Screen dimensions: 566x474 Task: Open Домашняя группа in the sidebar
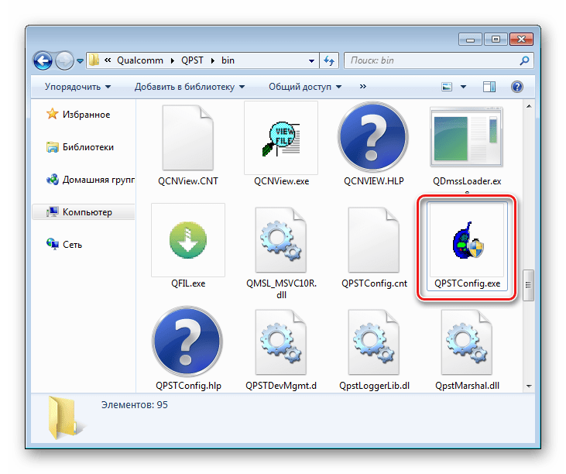click(91, 180)
